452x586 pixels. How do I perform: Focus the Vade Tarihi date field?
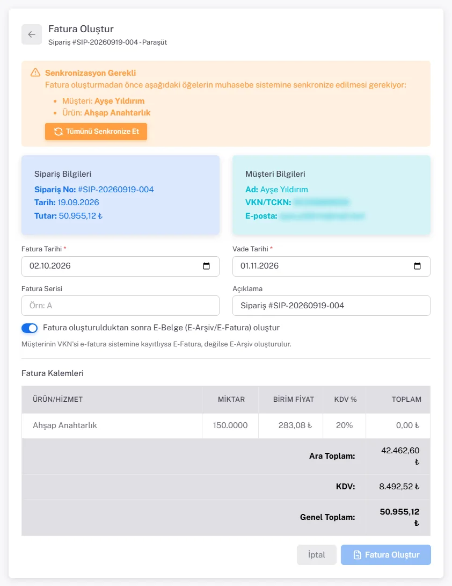[331, 266]
